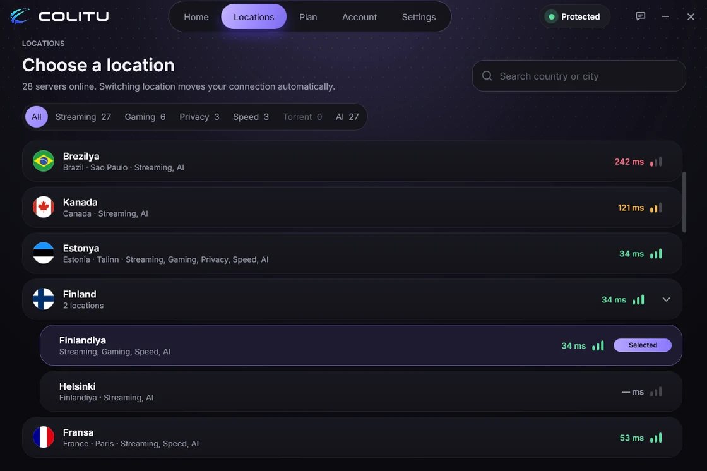Image resolution: width=707 pixels, height=471 pixels.
Task: Select the Finlandiya server row
Action: point(360,345)
